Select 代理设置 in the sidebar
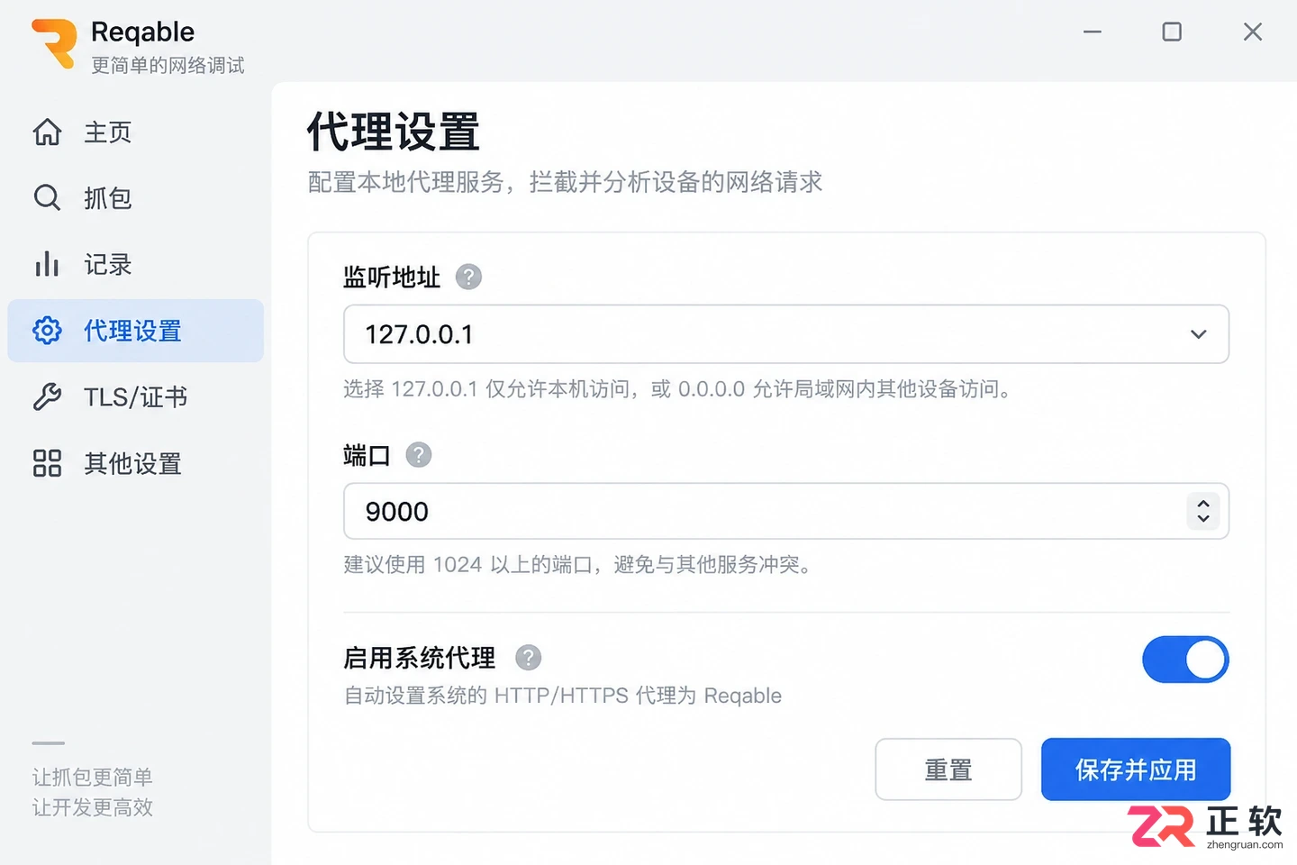The image size is (1297, 865). pos(135,331)
